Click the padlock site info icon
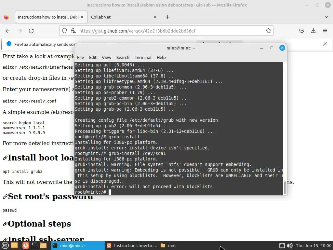The width and height of the screenshot is (333, 250). point(73,31)
